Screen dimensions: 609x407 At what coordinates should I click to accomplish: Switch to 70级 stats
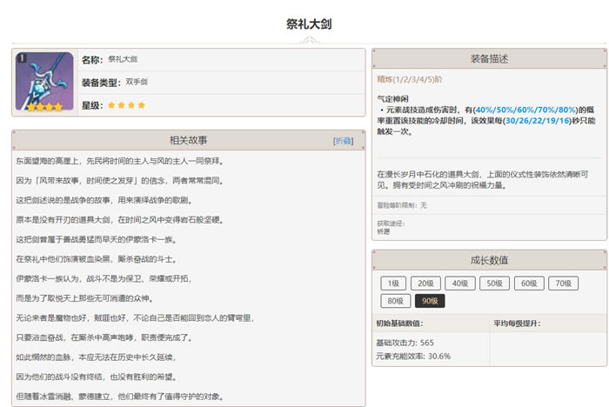[x=561, y=284]
